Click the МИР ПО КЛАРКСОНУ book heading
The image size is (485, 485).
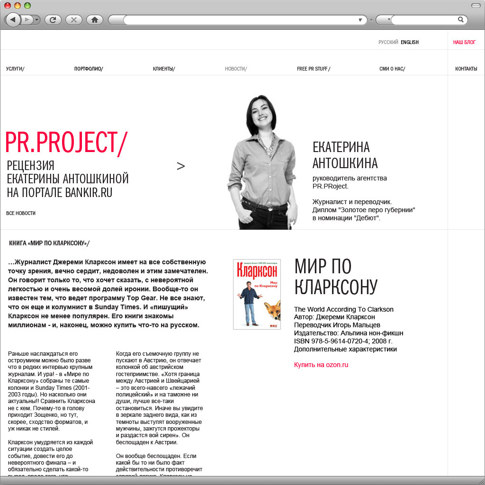336,277
